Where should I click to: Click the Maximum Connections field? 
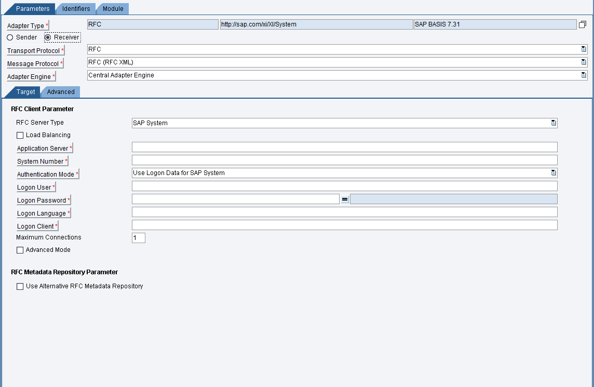(138, 237)
